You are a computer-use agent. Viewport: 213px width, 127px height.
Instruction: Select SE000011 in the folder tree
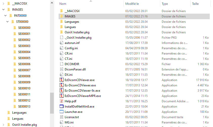pos(24,94)
